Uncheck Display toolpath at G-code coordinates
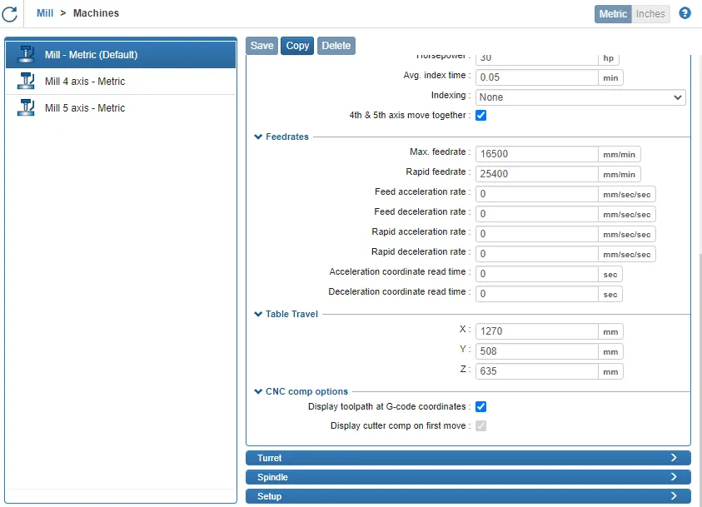702x507 pixels. [480, 407]
